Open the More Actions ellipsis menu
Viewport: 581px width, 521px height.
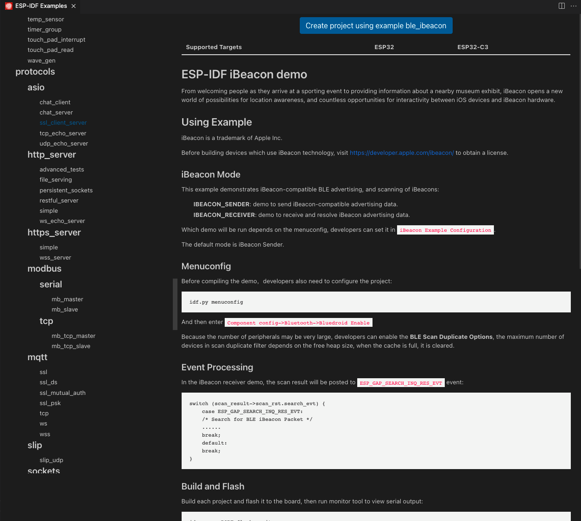click(573, 6)
